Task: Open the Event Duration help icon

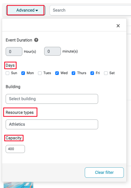Action: click(36, 40)
